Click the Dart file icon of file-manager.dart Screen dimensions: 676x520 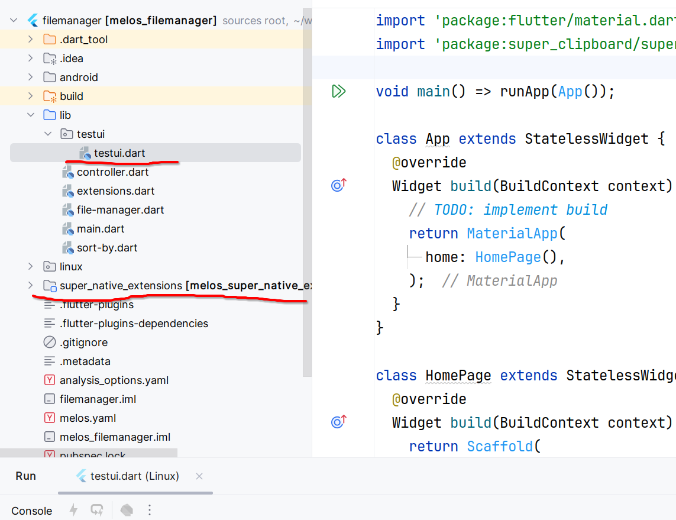point(67,210)
